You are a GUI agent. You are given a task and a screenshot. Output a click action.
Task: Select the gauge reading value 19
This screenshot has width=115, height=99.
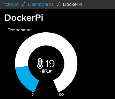point(50,63)
